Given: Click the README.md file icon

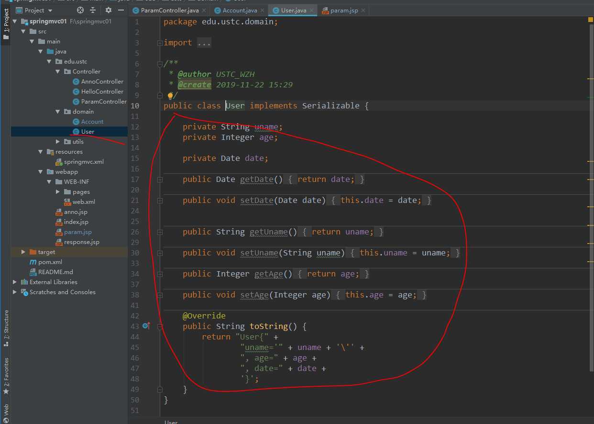Looking at the screenshot, I should pyautogui.click(x=33, y=272).
